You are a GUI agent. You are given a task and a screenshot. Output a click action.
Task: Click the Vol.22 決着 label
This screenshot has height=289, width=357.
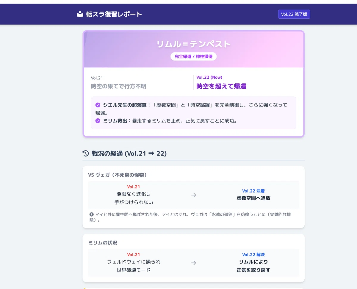pyautogui.click(x=253, y=191)
